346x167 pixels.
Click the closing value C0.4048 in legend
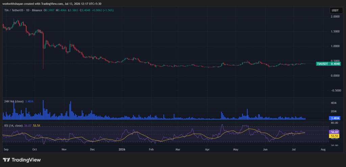pyautogui.click(x=85, y=10)
